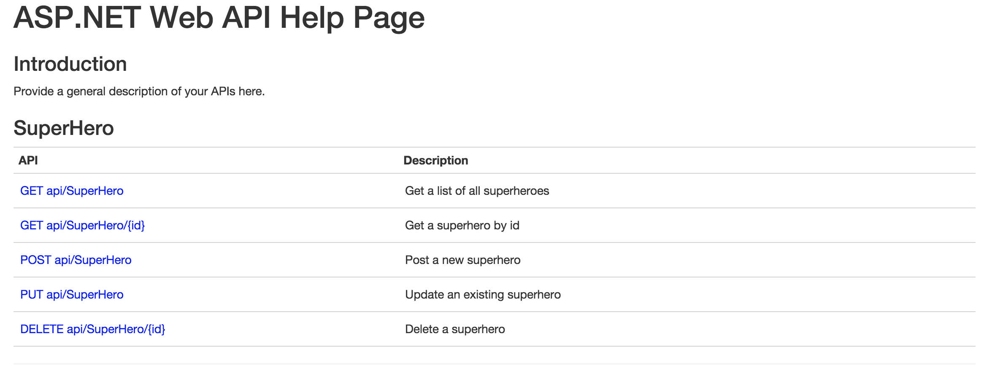Click the API column header

click(x=28, y=160)
